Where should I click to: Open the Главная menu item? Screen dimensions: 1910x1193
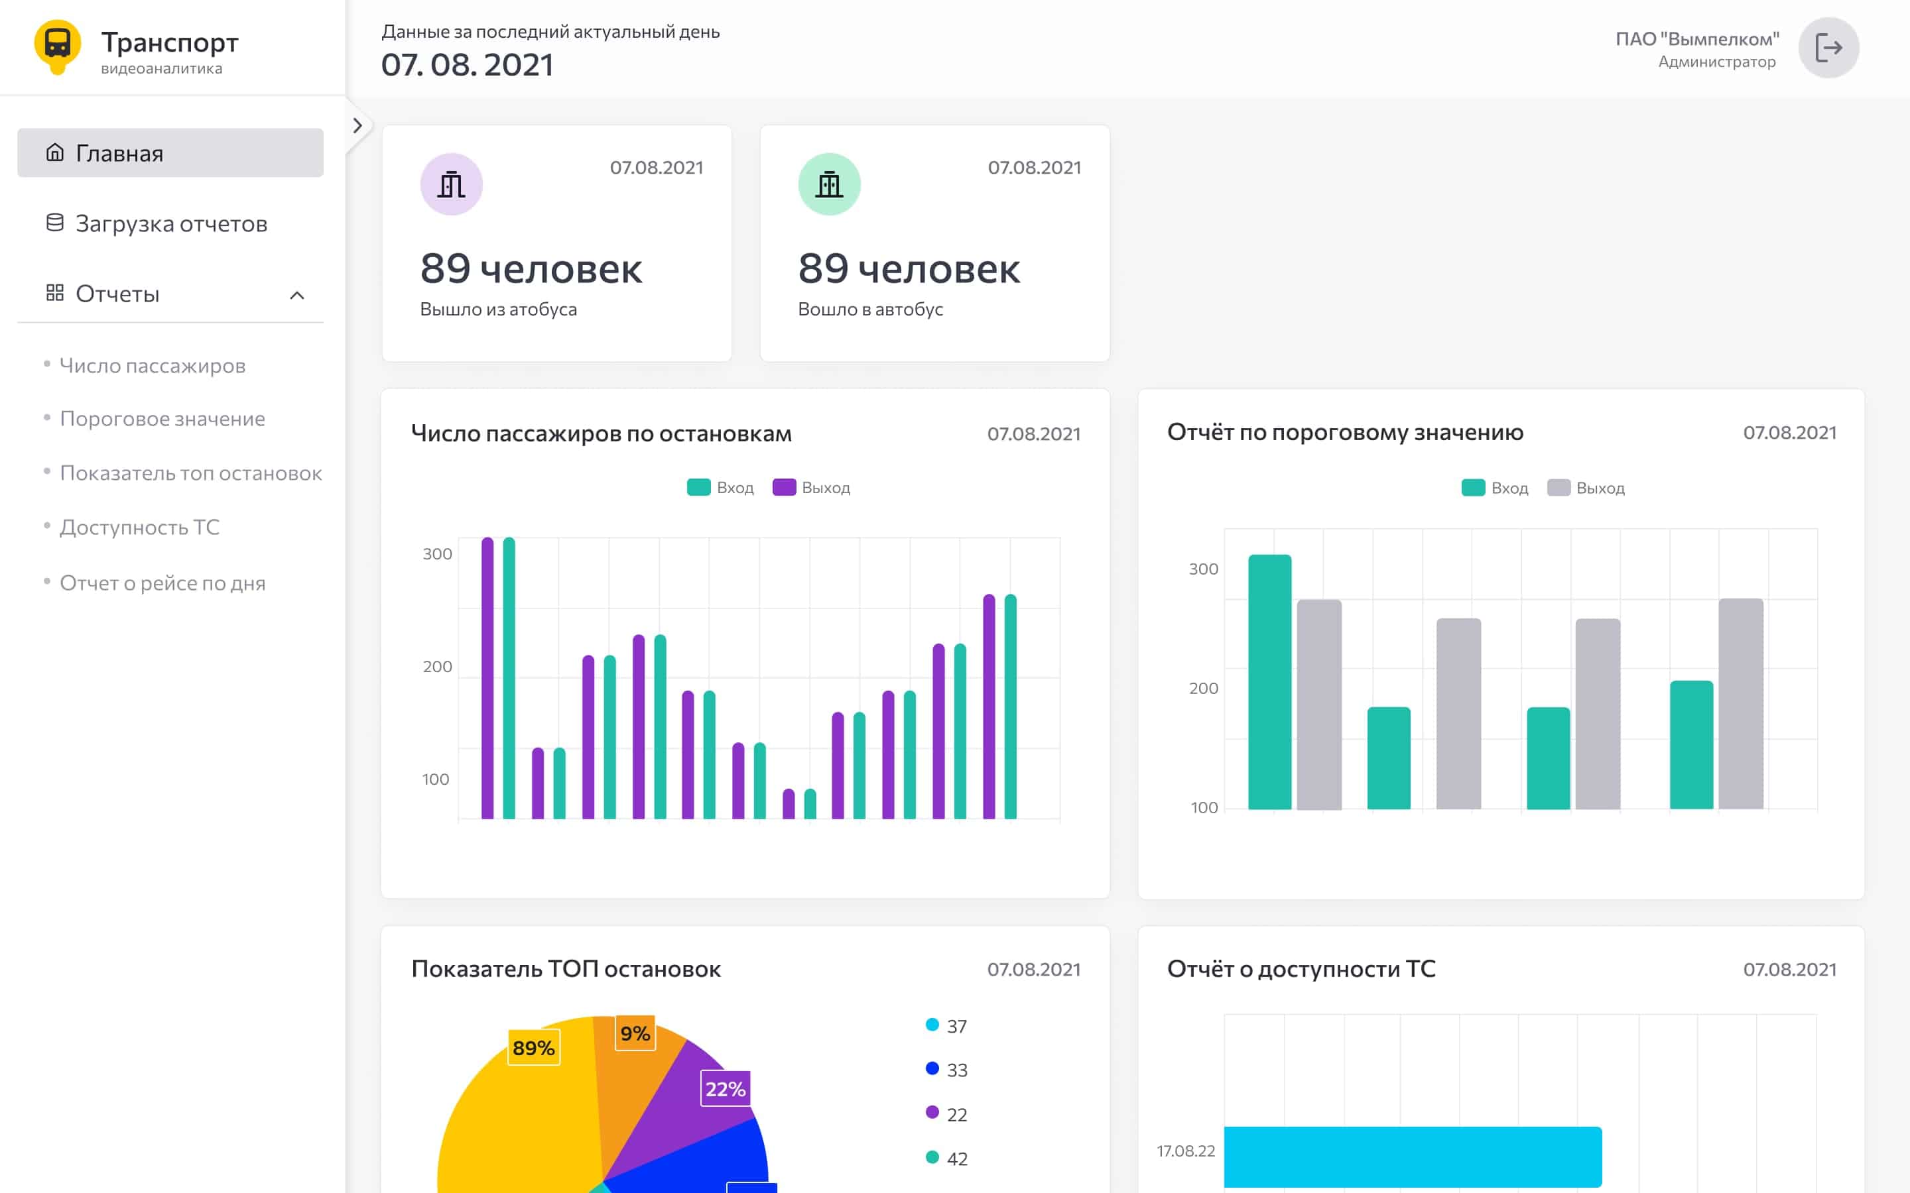point(170,152)
